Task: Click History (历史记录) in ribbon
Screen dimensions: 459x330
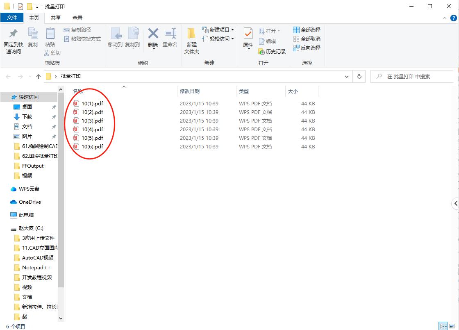Action: coord(272,52)
